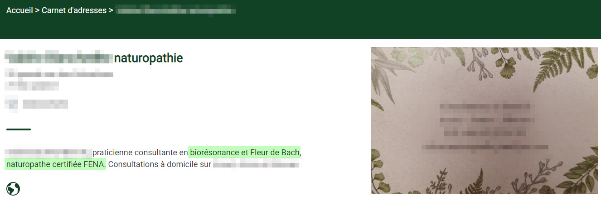This screenshot has height=201, width=601.
Task: Click highlighted text naturopathe certifiée FENA
Action: point(55,164)
